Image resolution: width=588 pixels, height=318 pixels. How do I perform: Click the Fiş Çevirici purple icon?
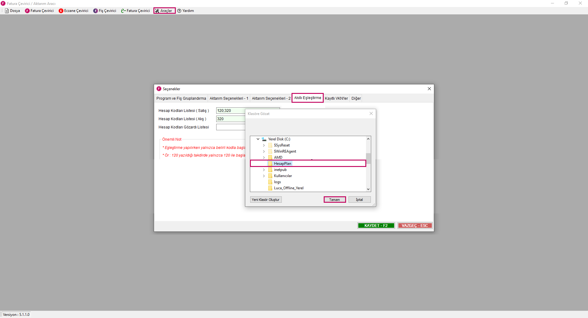click(x=96, y=11)
